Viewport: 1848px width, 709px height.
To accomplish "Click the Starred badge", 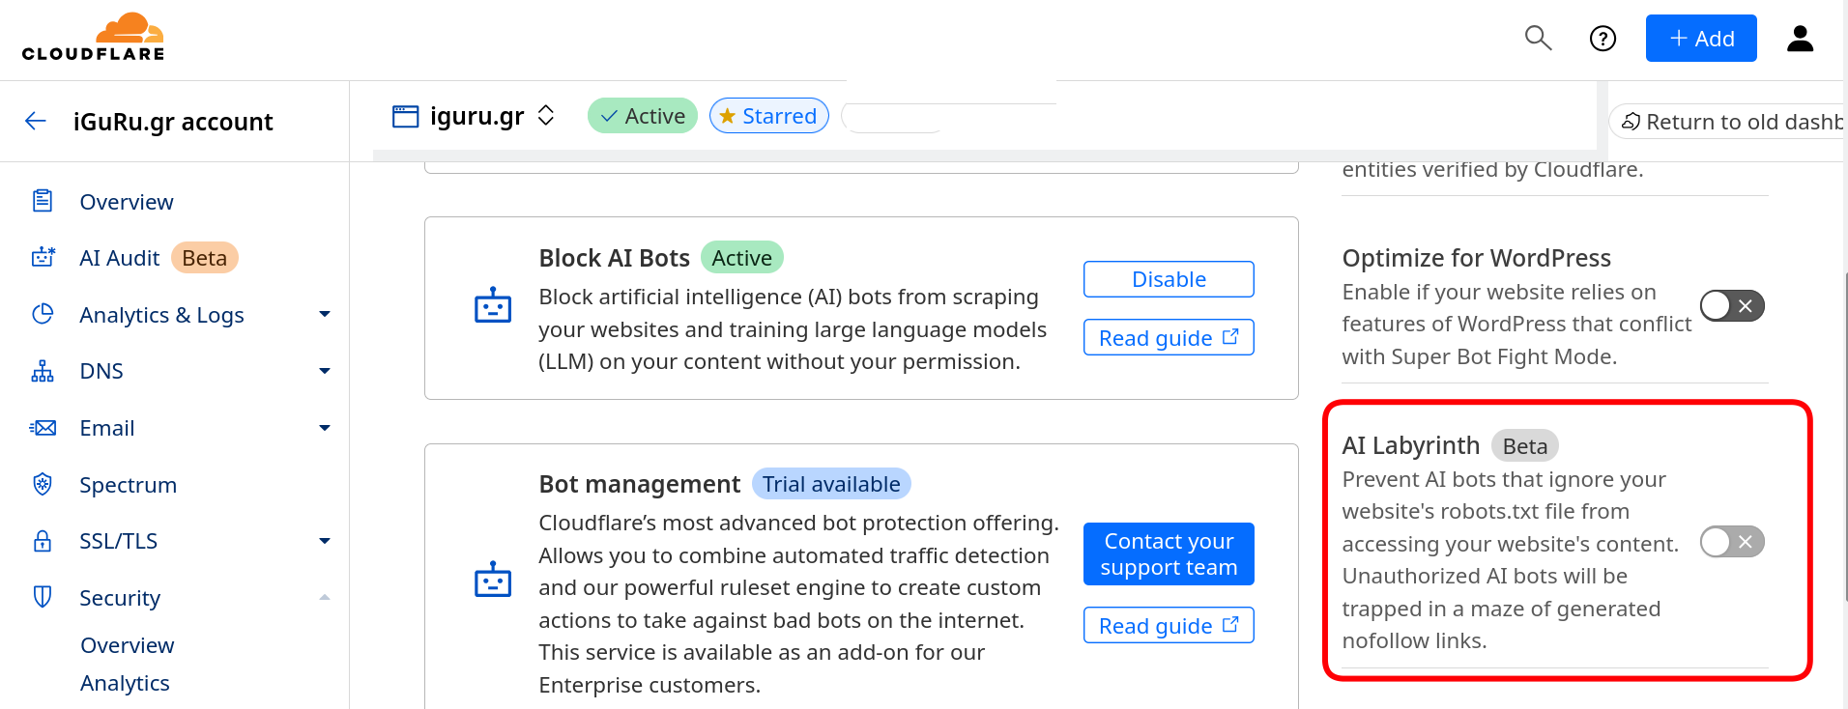I will coord(769,116).
